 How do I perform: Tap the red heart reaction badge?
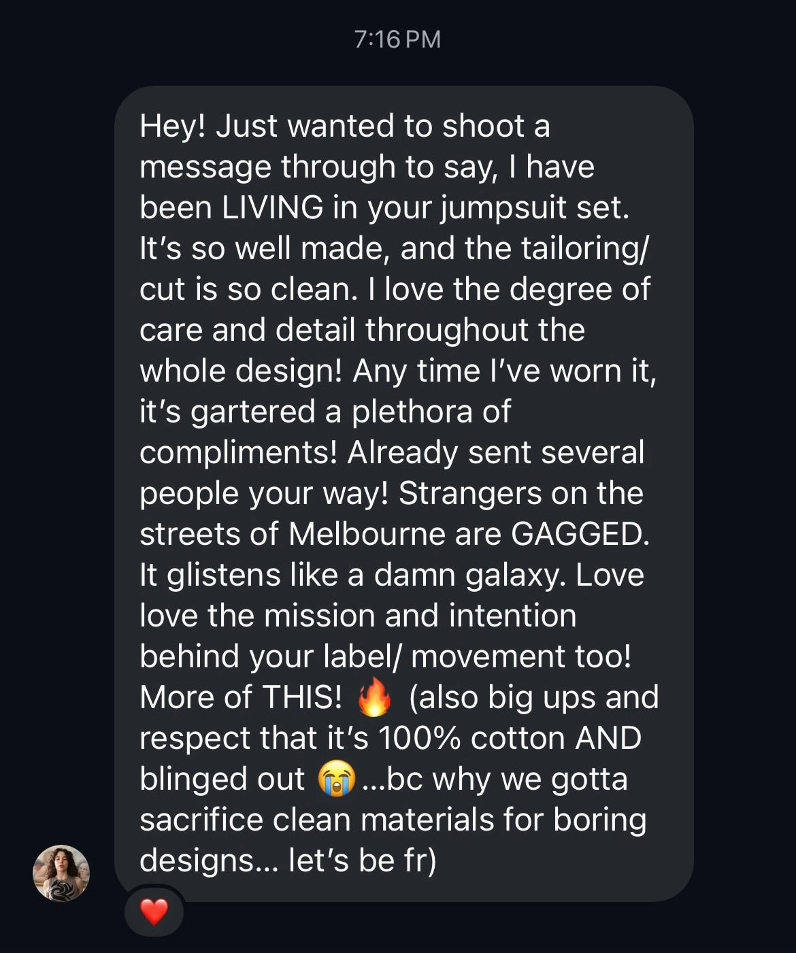tap(154, 912)
